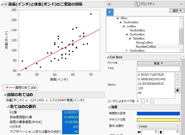This screenshot has width=185, height=135.
Task: Collapse the bivariate report outline
Action: pyautogui.click(x=2, y=4)
